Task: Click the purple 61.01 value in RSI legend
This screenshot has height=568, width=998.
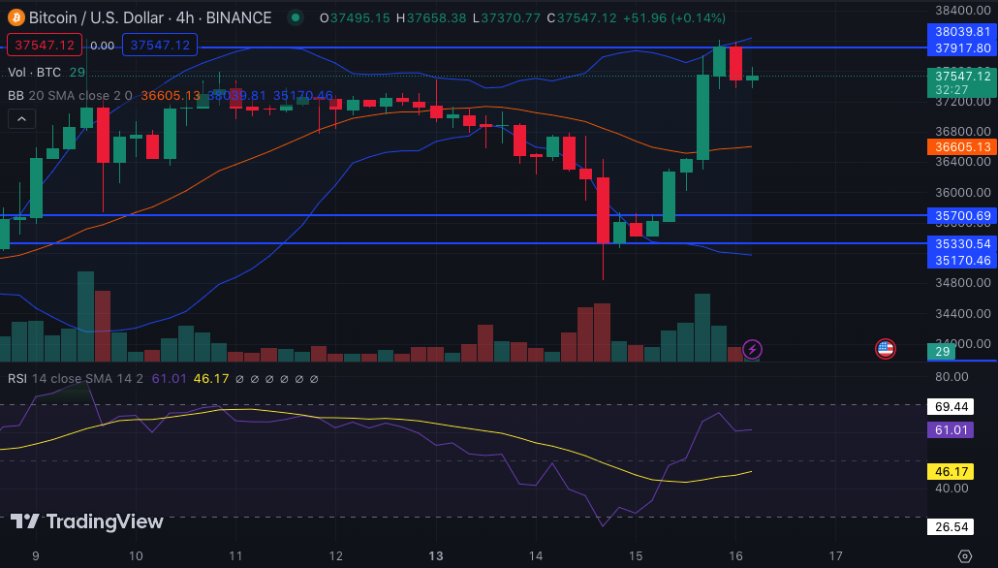Action: pos(170,379)
